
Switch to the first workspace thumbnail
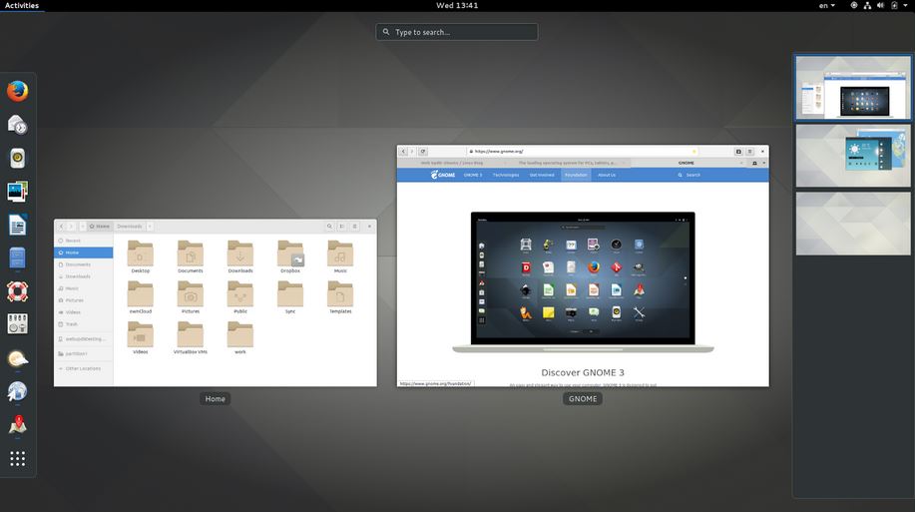point(852,88)
